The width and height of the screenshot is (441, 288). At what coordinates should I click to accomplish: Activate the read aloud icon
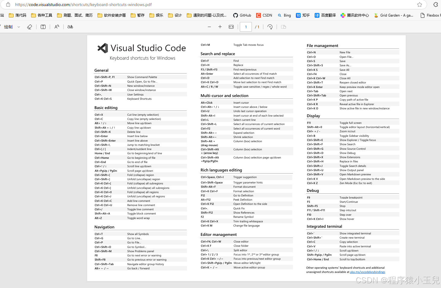pyautogui.click(x=57, y=27)
